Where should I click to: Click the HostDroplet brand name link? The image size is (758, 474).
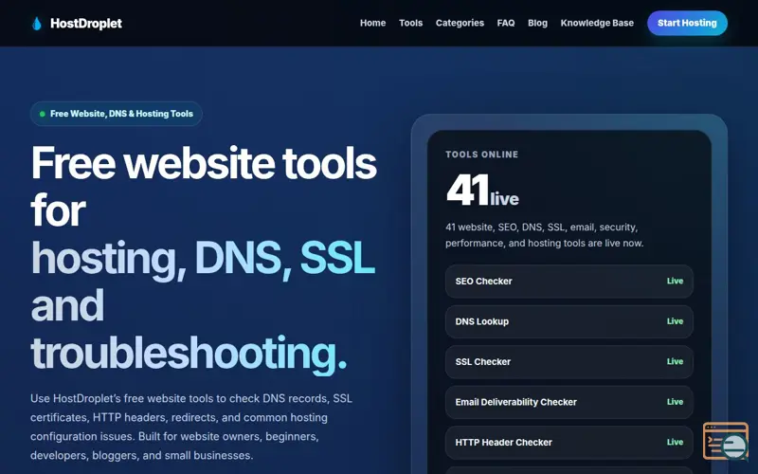click(86, 23)
